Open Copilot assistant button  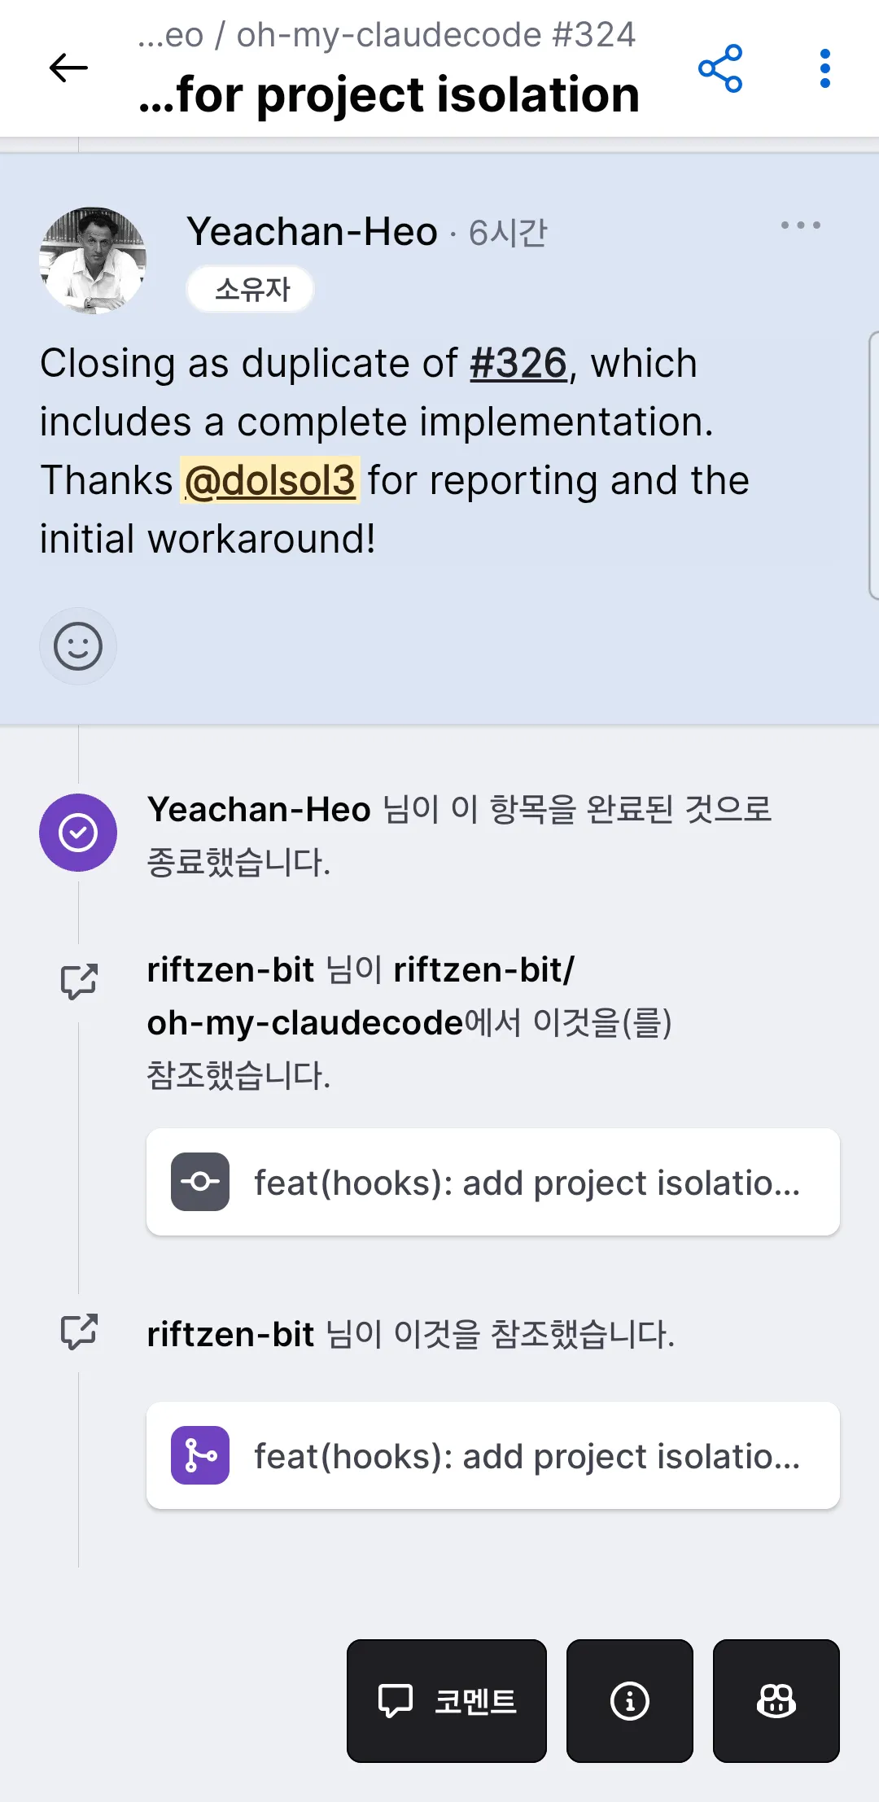(x=776, y=1700)
